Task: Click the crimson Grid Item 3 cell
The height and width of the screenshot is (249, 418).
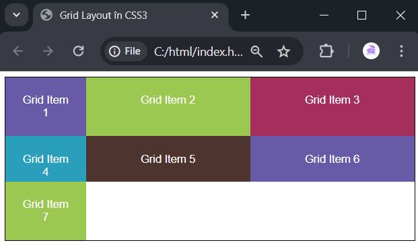Action: tap(333, 106)
